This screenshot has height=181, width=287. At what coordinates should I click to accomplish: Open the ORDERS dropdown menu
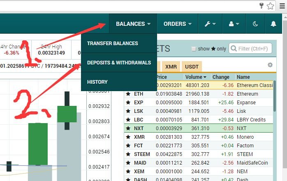(x=178, y=24)
